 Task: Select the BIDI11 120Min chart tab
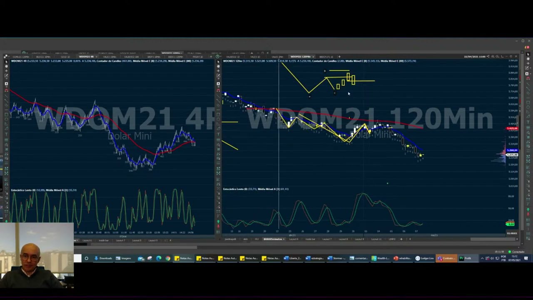tap(176, 57)
